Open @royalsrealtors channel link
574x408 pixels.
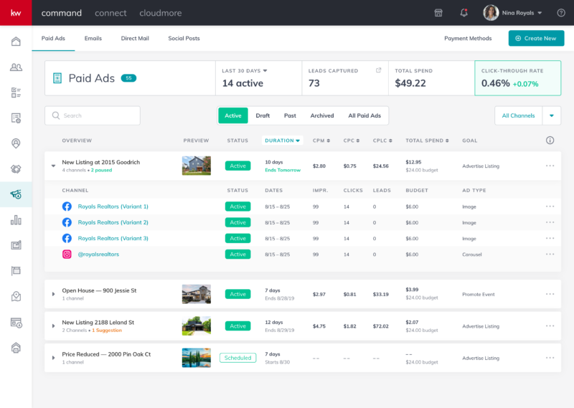click(x=98, y=255)
